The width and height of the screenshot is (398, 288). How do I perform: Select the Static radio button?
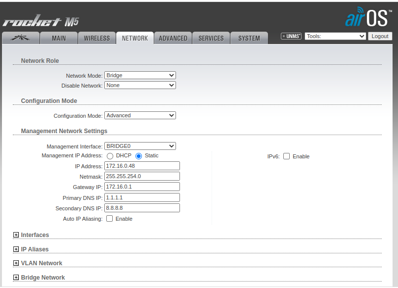[138, 156]
